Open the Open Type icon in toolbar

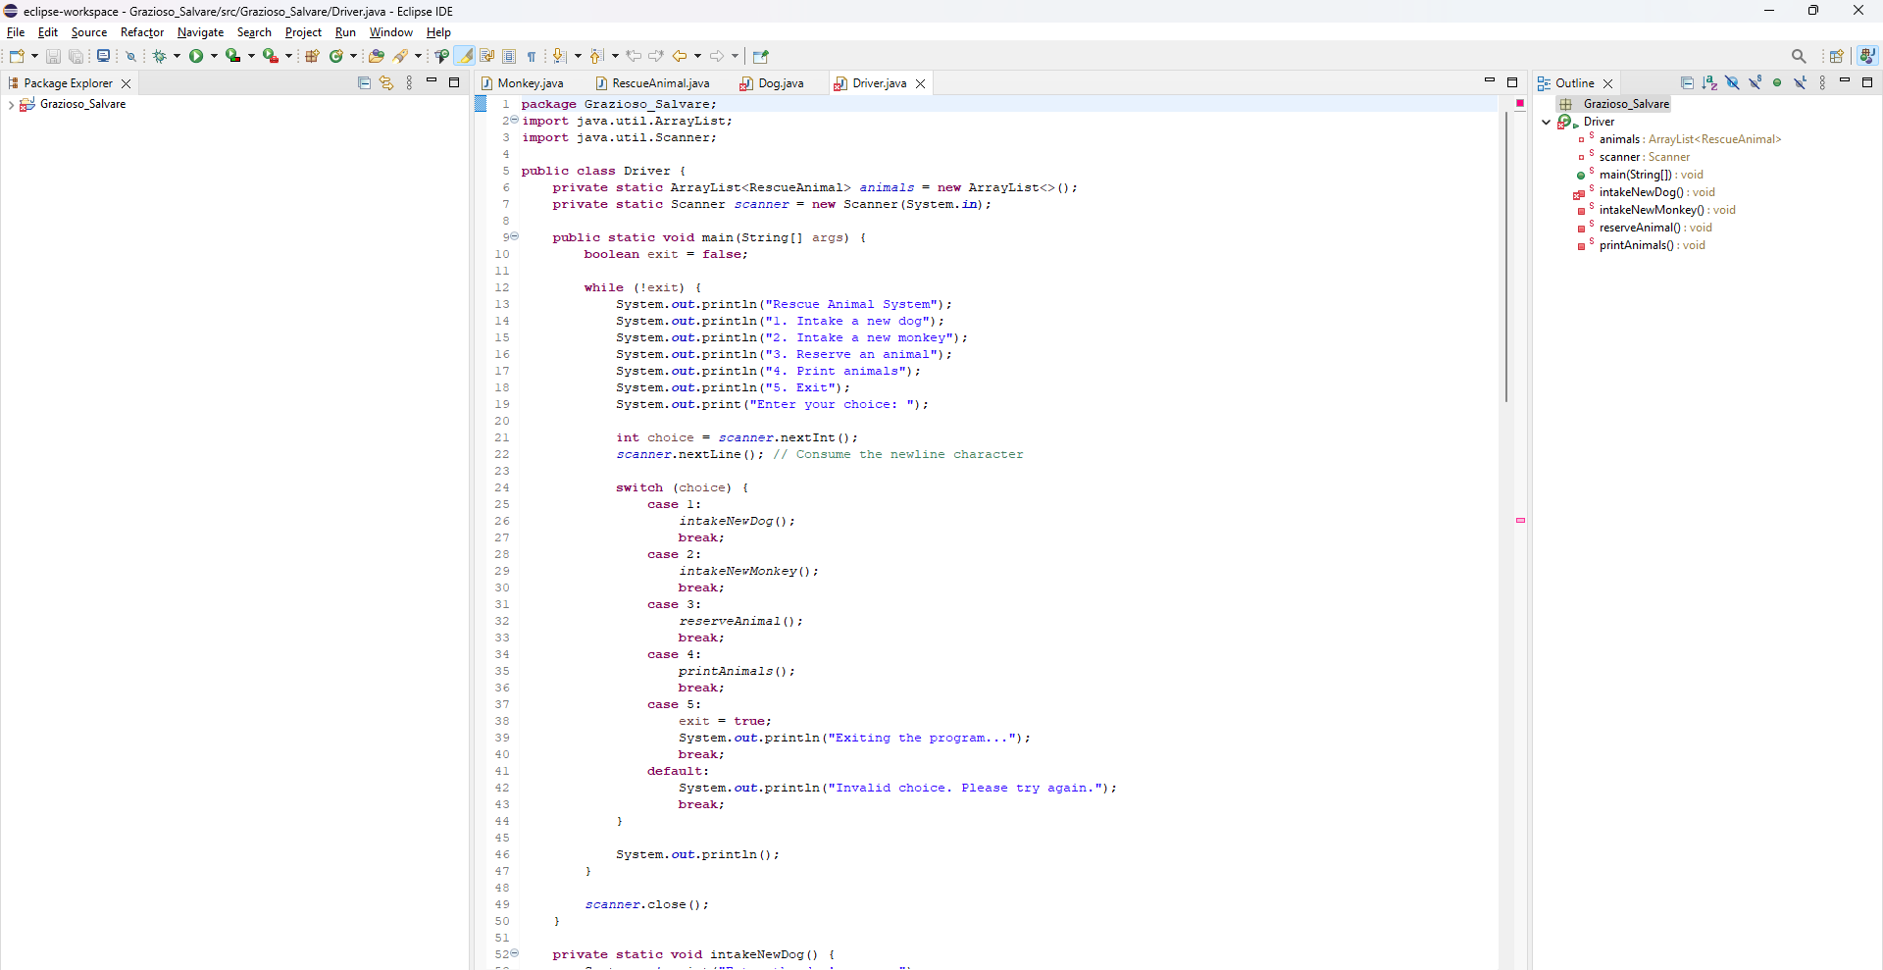[x=376, y=57]
